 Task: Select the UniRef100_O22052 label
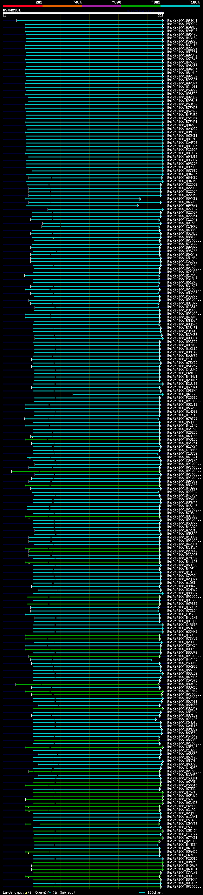(182, 184)
